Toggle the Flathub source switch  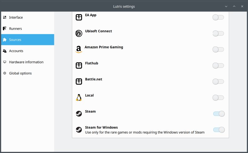click(218, 65)
